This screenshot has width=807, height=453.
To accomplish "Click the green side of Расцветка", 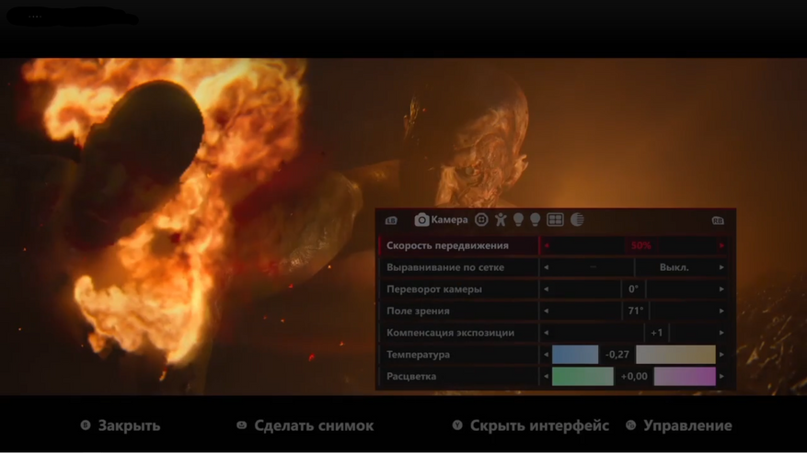I will coord(582,377).
